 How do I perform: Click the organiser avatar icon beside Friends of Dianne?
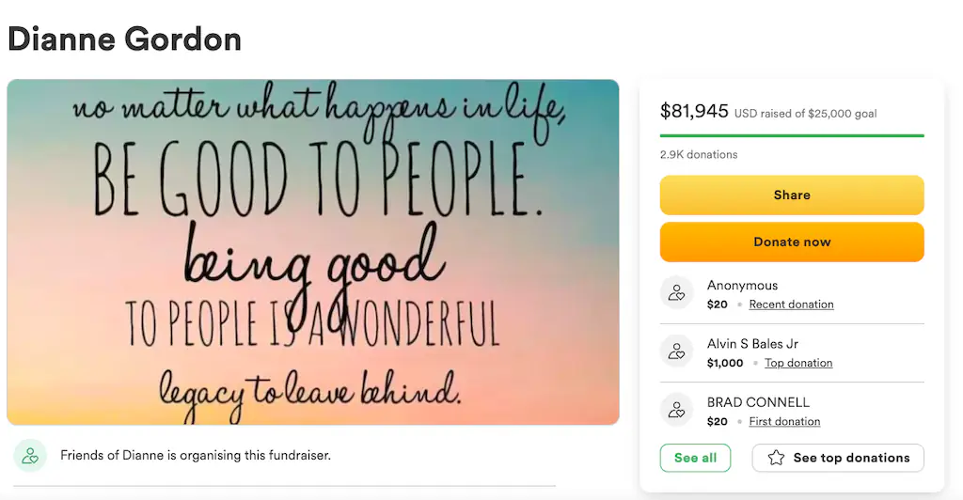(30, 456)
